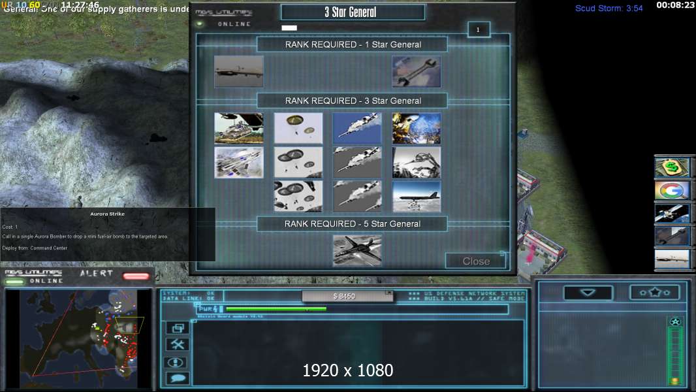
Task: Select the B-52 bomber fuel air bomb icon
Action: coord(417,196)
